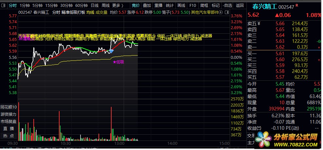Click the 今开 value 5.45
The height and width of the screenshot is (150, 323).
pos(280,84)
